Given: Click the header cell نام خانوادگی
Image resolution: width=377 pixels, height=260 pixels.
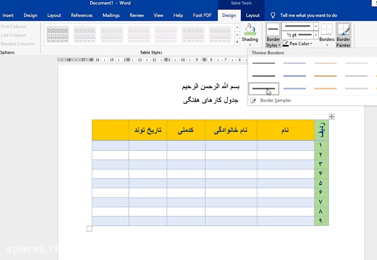Looking at the screenshot, I should click(x=231, y=130).
